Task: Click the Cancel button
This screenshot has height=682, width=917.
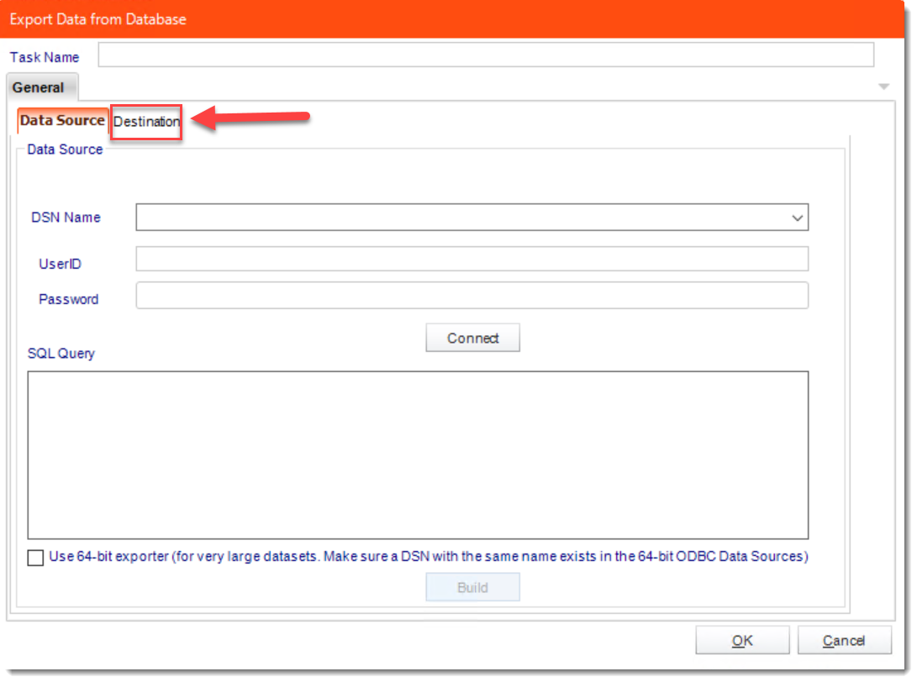Action: pyautogui.click(x=844, y=641)
